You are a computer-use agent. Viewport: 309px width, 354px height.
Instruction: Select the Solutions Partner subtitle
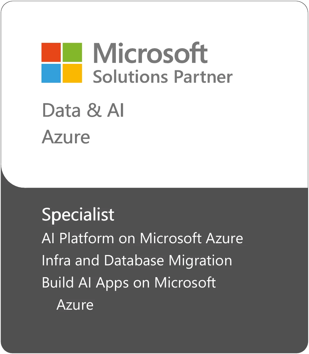coord(163,77)
